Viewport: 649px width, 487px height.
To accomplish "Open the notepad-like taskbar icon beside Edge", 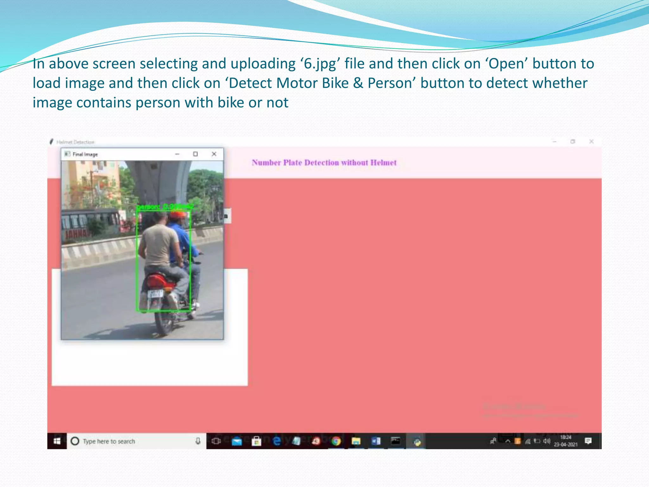I will click(x=296, y=441).
